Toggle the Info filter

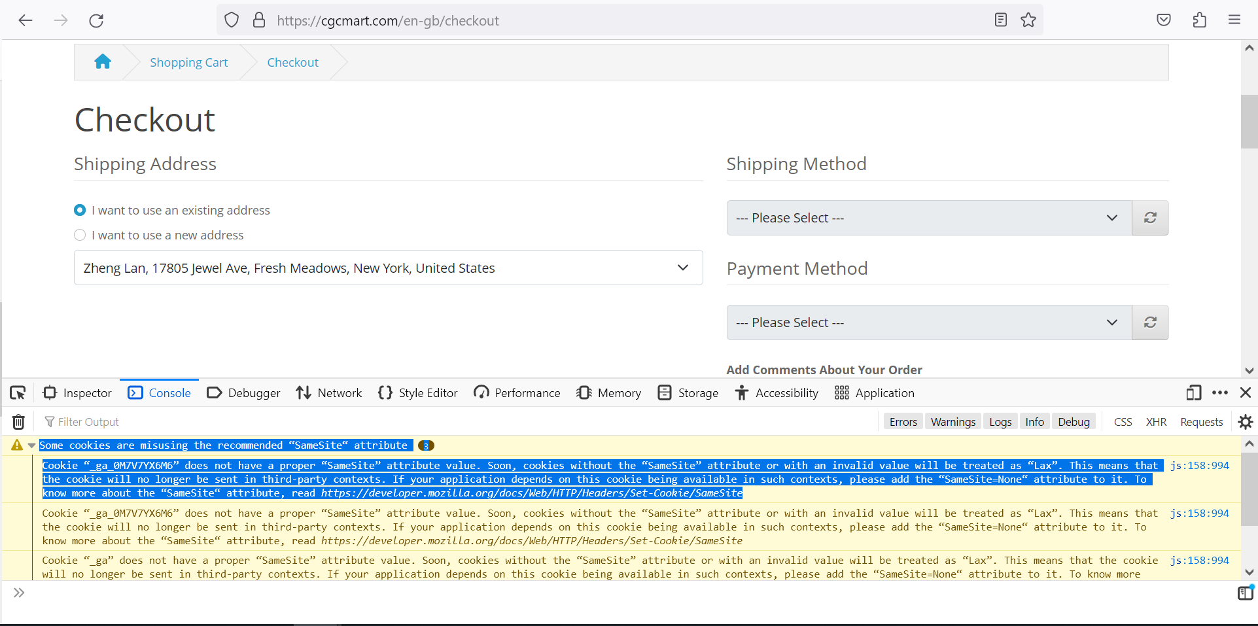[x=1034, y=422]
